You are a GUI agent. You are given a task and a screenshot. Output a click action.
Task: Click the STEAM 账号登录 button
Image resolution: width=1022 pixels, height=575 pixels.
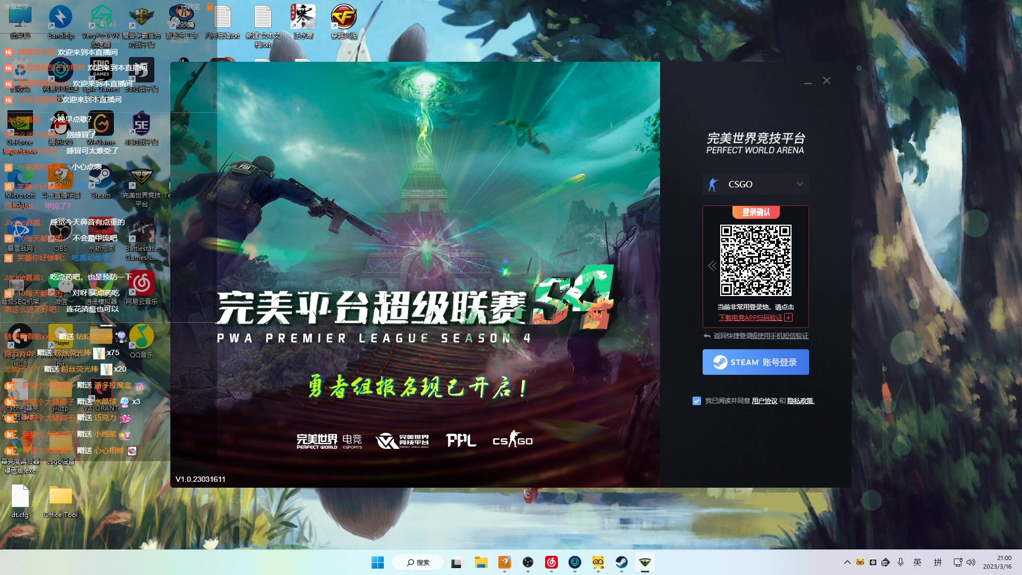(x=755, y=362)
